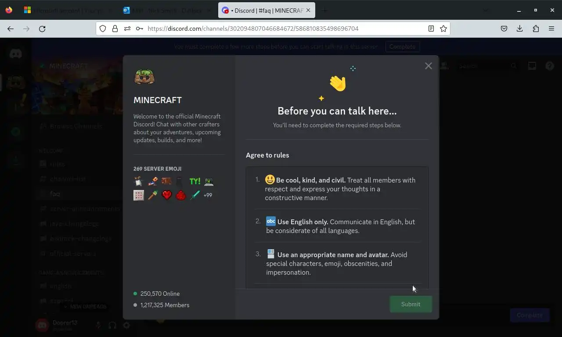Click the '250,570 Online' count
562x337 pixels.
[160, 294]
